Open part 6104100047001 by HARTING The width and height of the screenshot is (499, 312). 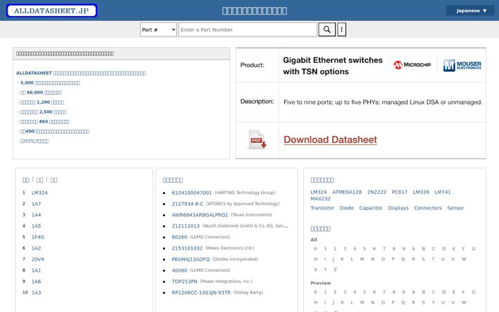click(x=191, y=193)
